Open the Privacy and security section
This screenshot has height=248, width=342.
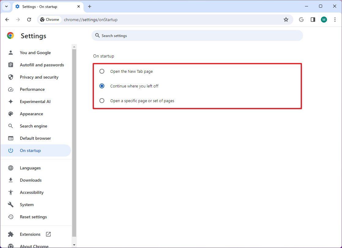[39, 77]
